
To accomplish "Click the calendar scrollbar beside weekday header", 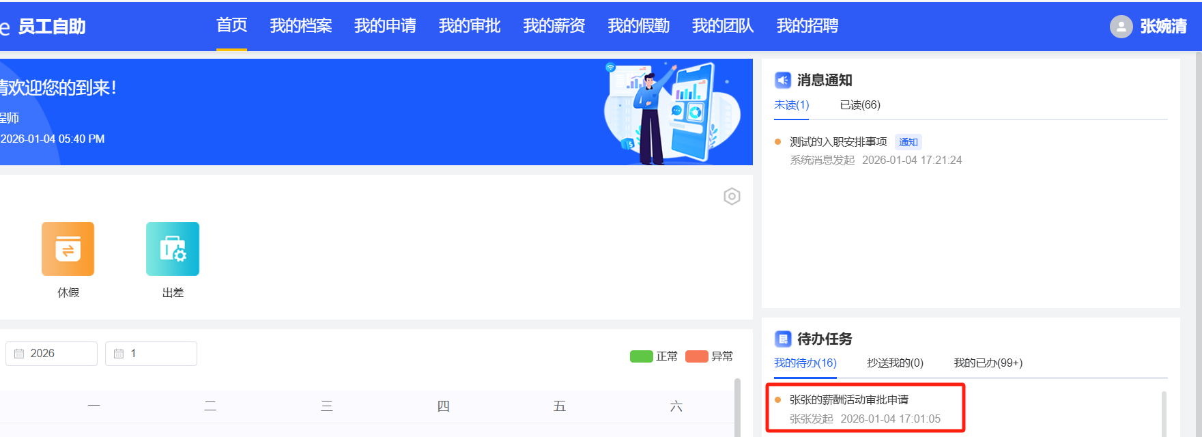I will (x=737, y=407).
